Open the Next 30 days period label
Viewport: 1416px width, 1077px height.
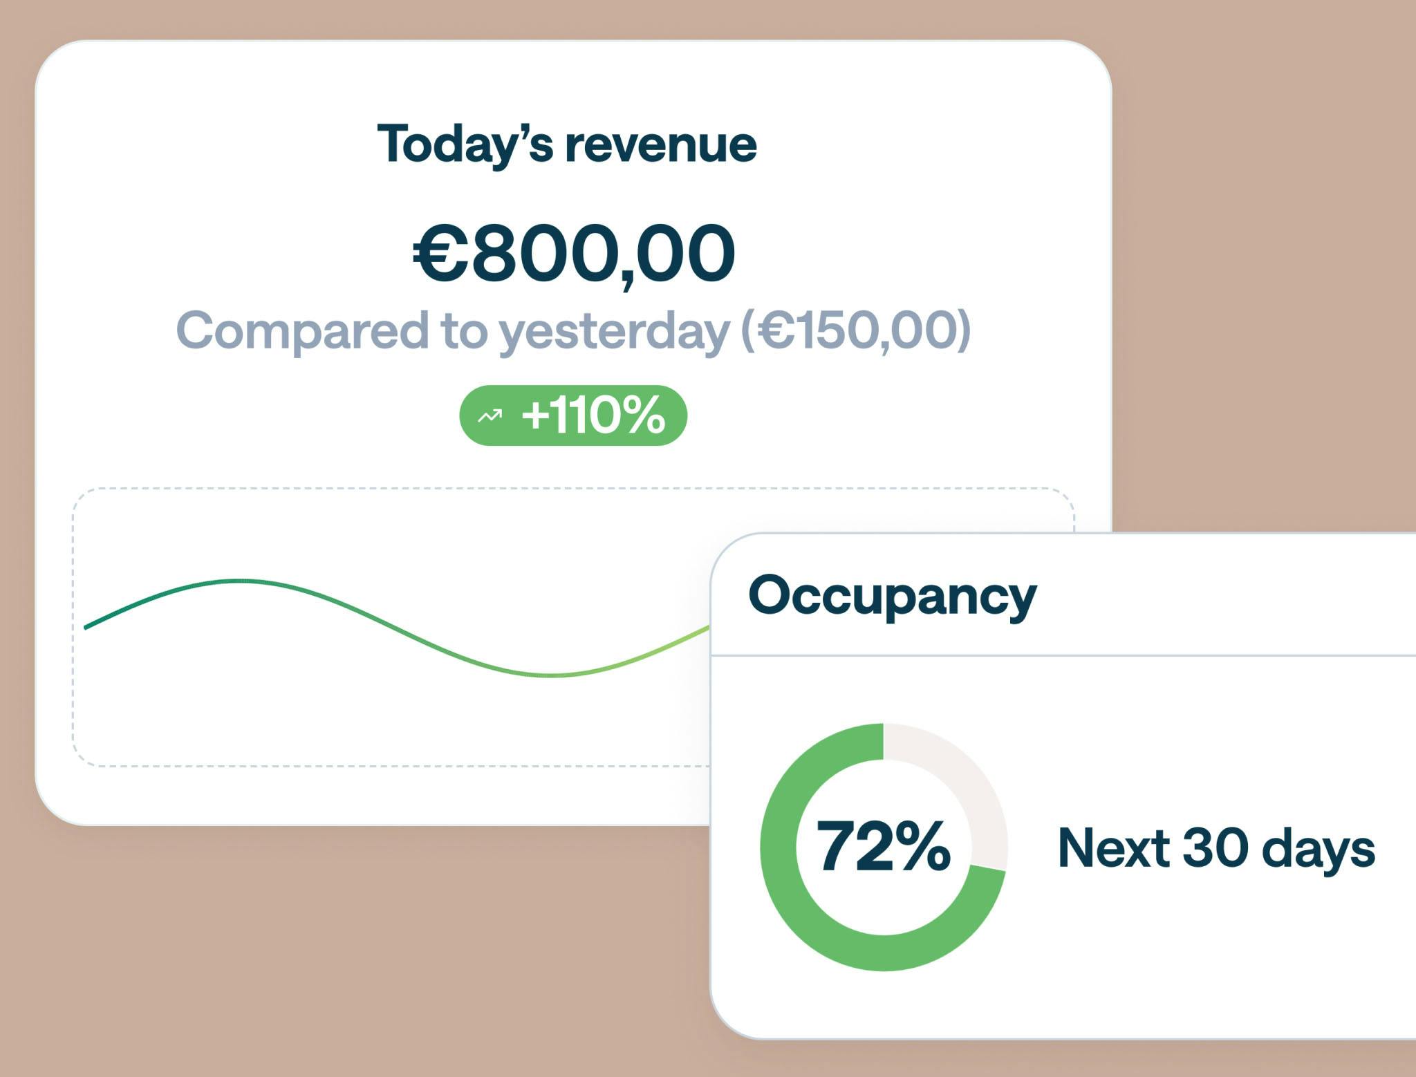(x=1216, y=847)
